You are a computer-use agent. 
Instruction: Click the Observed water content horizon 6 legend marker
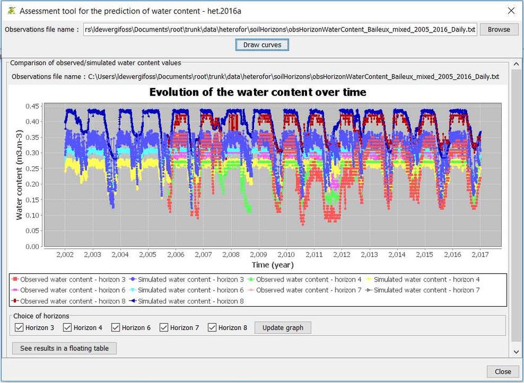click(15, 290)
